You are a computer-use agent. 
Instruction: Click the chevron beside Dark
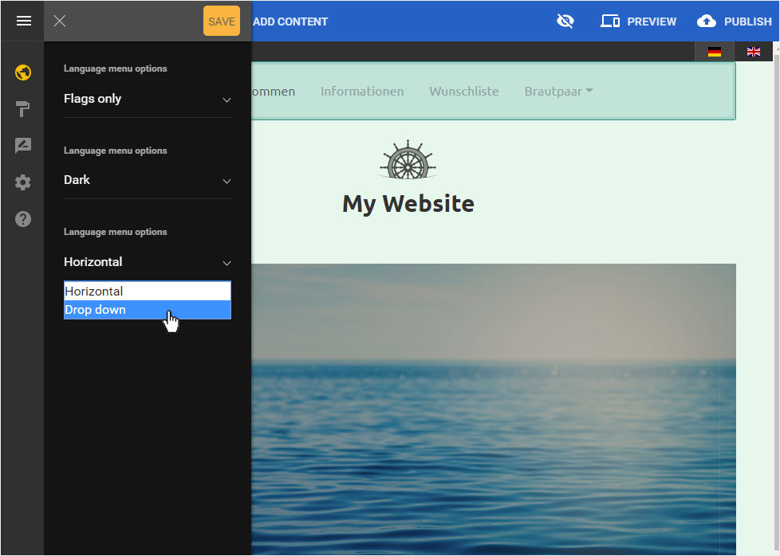pos(227,182)
